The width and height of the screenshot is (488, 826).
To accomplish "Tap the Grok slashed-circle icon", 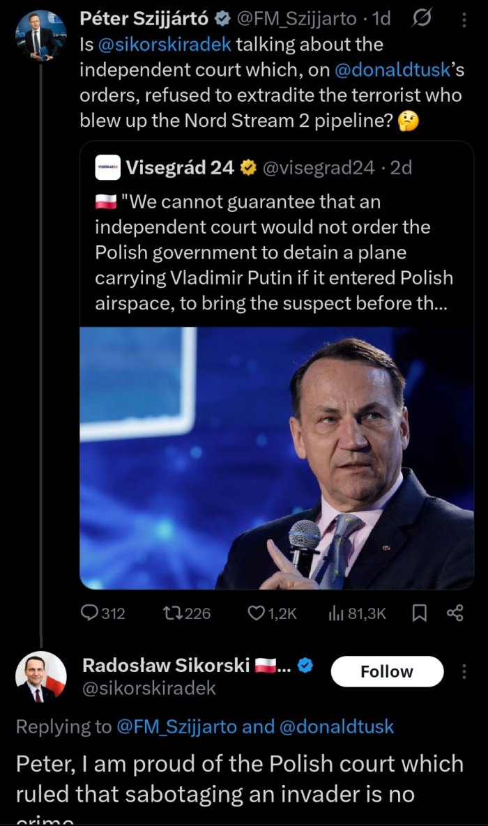I will click(x=422, y=20).
